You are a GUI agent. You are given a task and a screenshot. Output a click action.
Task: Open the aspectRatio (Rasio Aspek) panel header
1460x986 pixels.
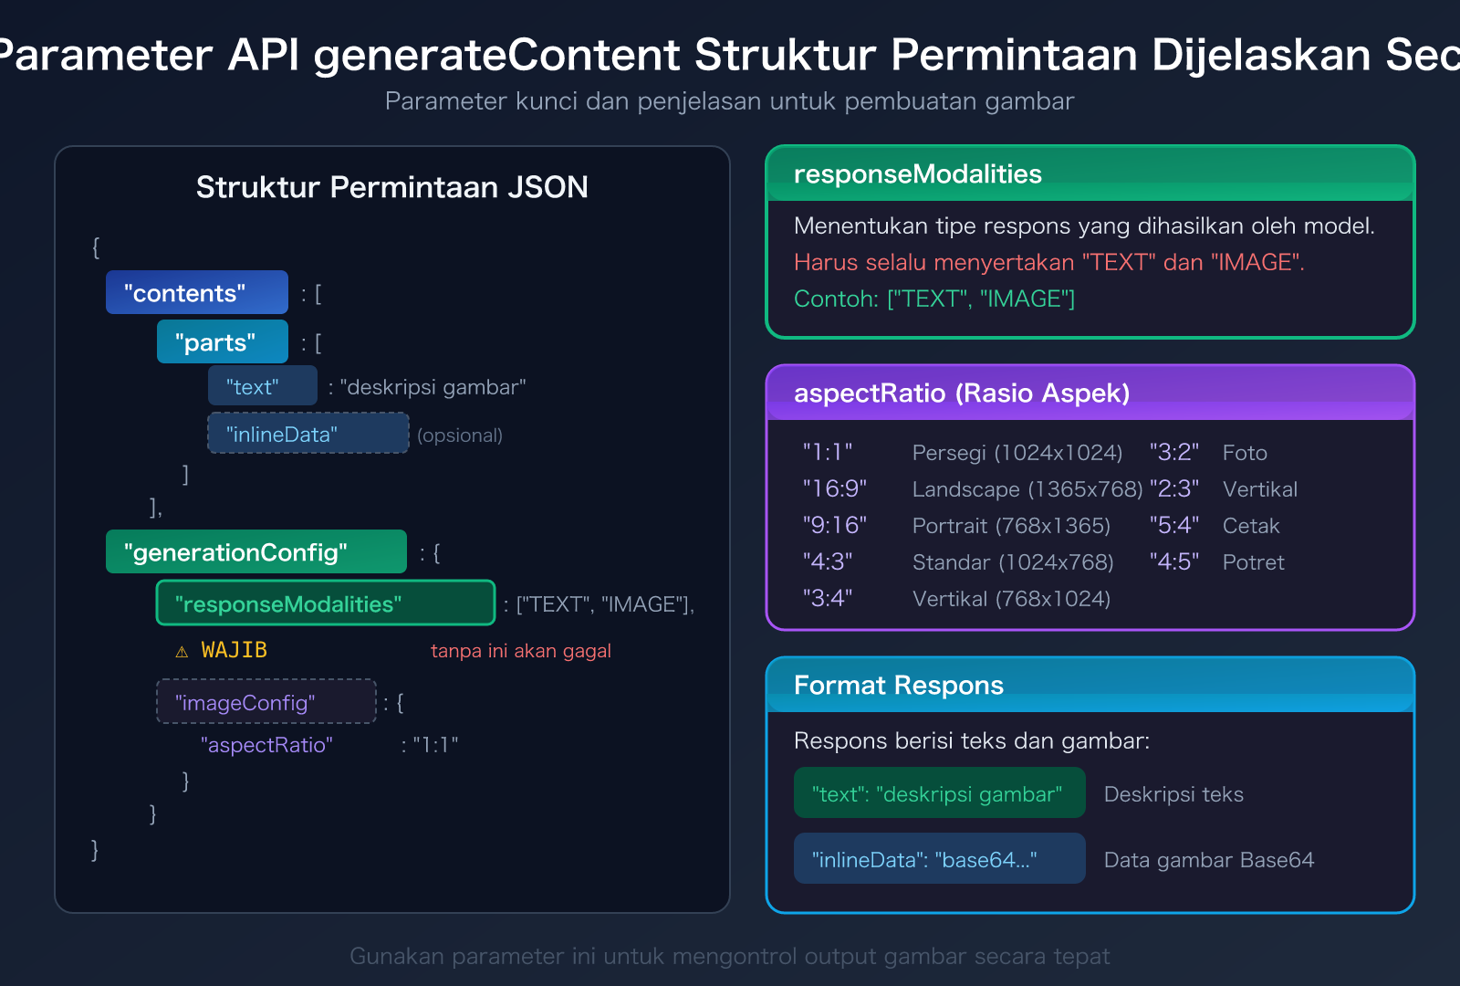coord(962,393)
